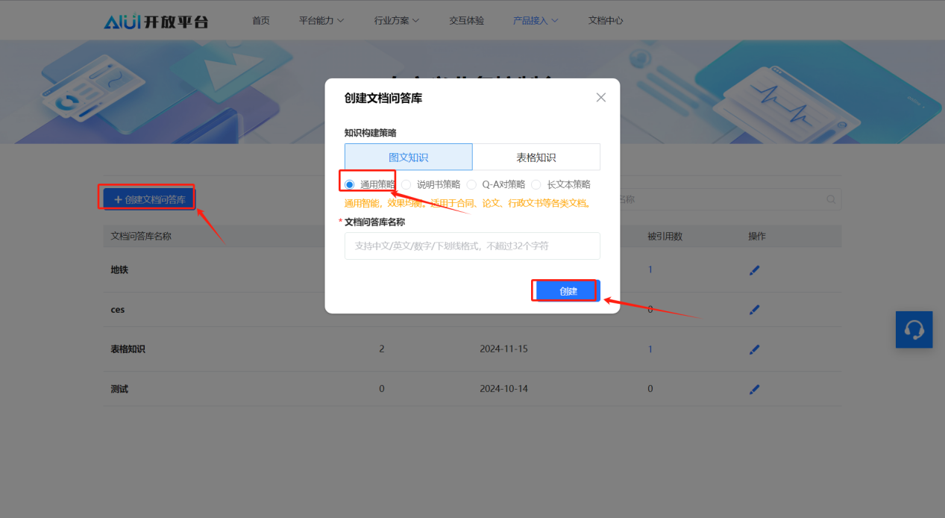Click the edit pencil for 测试 row
Image resolution: width=945 pixels, height=518 pixels.
tap(754, 389)
